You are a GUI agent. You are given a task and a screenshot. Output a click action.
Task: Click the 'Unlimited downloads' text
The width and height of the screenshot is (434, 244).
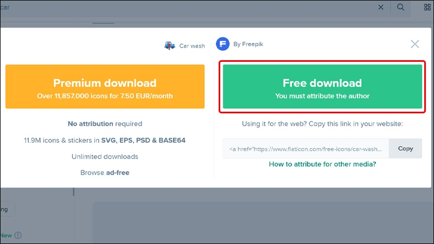(105, 157)
